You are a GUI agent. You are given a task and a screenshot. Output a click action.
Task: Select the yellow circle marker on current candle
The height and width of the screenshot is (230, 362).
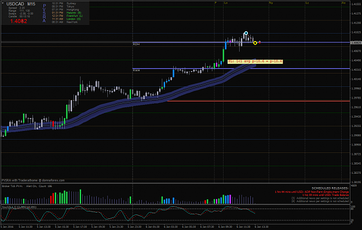coord(255,43)
